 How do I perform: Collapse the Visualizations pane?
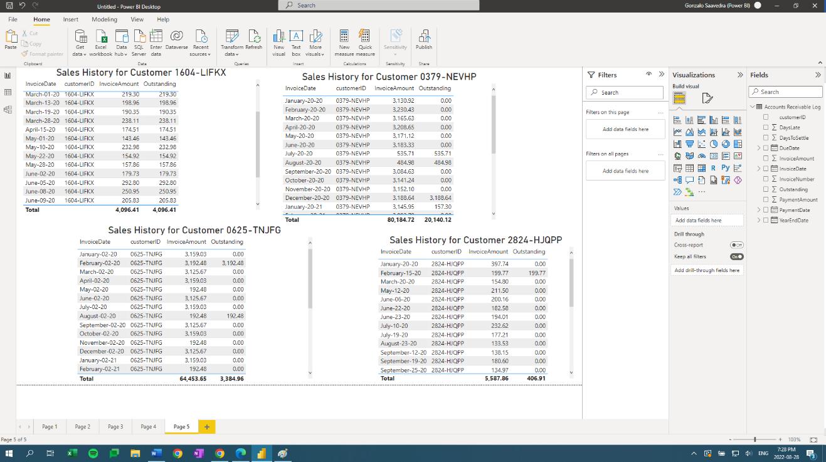pyautogui.click(x=740, y=75)
